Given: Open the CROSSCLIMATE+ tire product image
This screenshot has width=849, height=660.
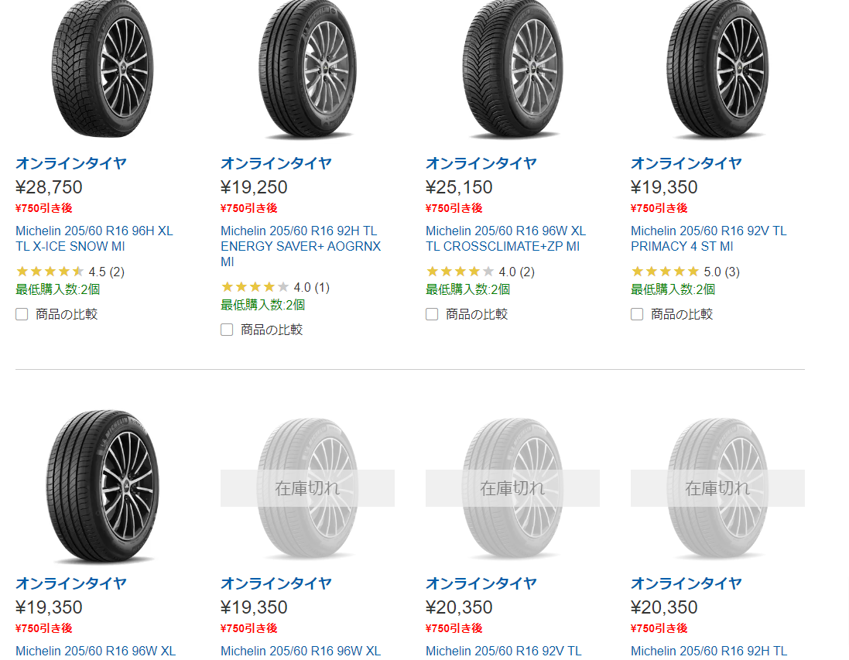Looking at the screenshot, I should 511,70.
